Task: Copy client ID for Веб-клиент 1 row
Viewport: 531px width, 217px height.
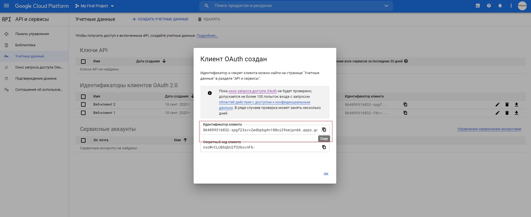Action: coord(405,113)
